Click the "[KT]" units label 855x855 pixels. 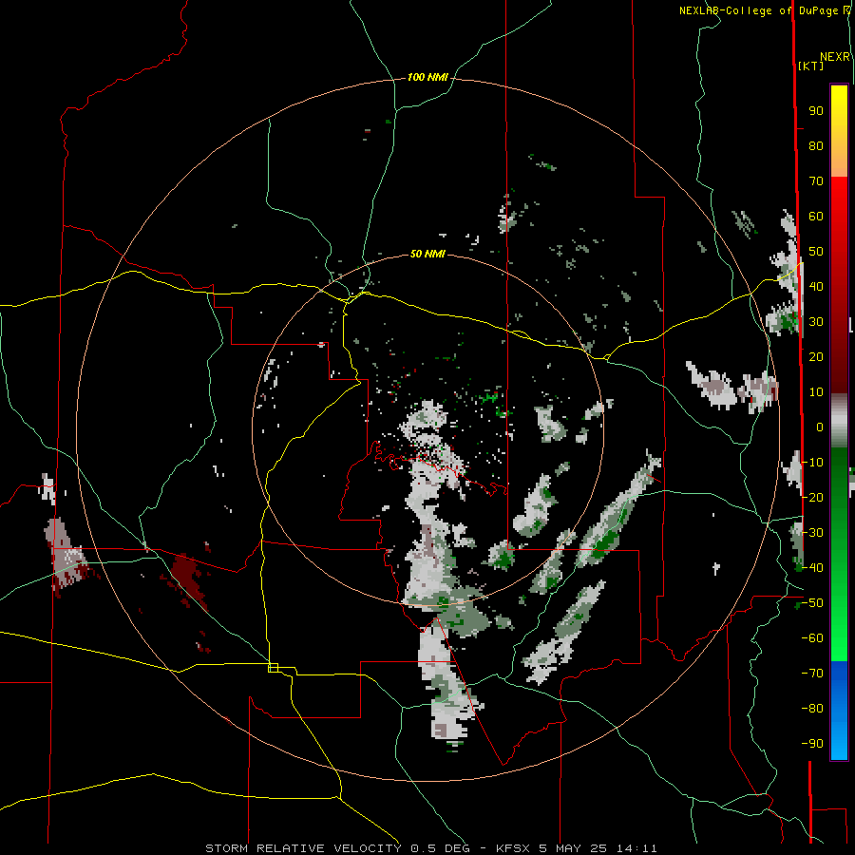(810, 66)
